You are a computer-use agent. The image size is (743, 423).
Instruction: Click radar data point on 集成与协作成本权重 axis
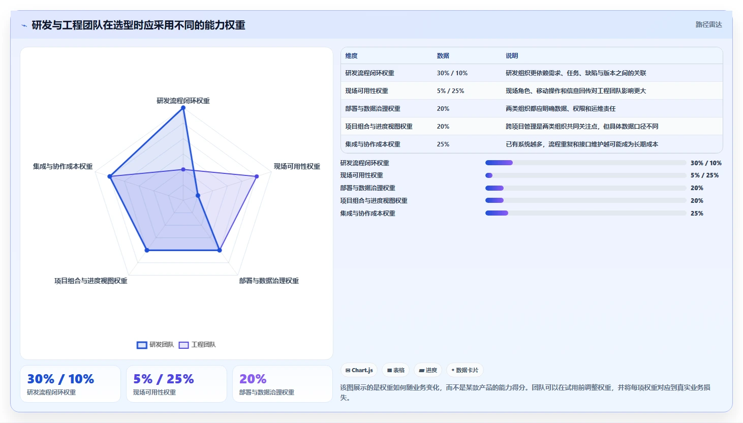[x=110, y=176]
